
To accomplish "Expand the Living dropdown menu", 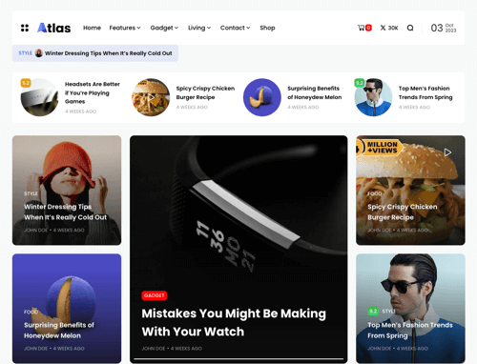I will click(199, 28).
